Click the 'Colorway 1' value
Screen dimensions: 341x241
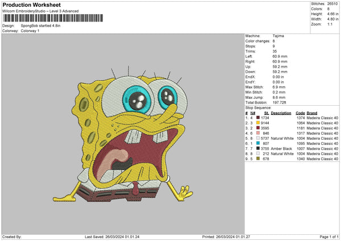pos(30,31)
